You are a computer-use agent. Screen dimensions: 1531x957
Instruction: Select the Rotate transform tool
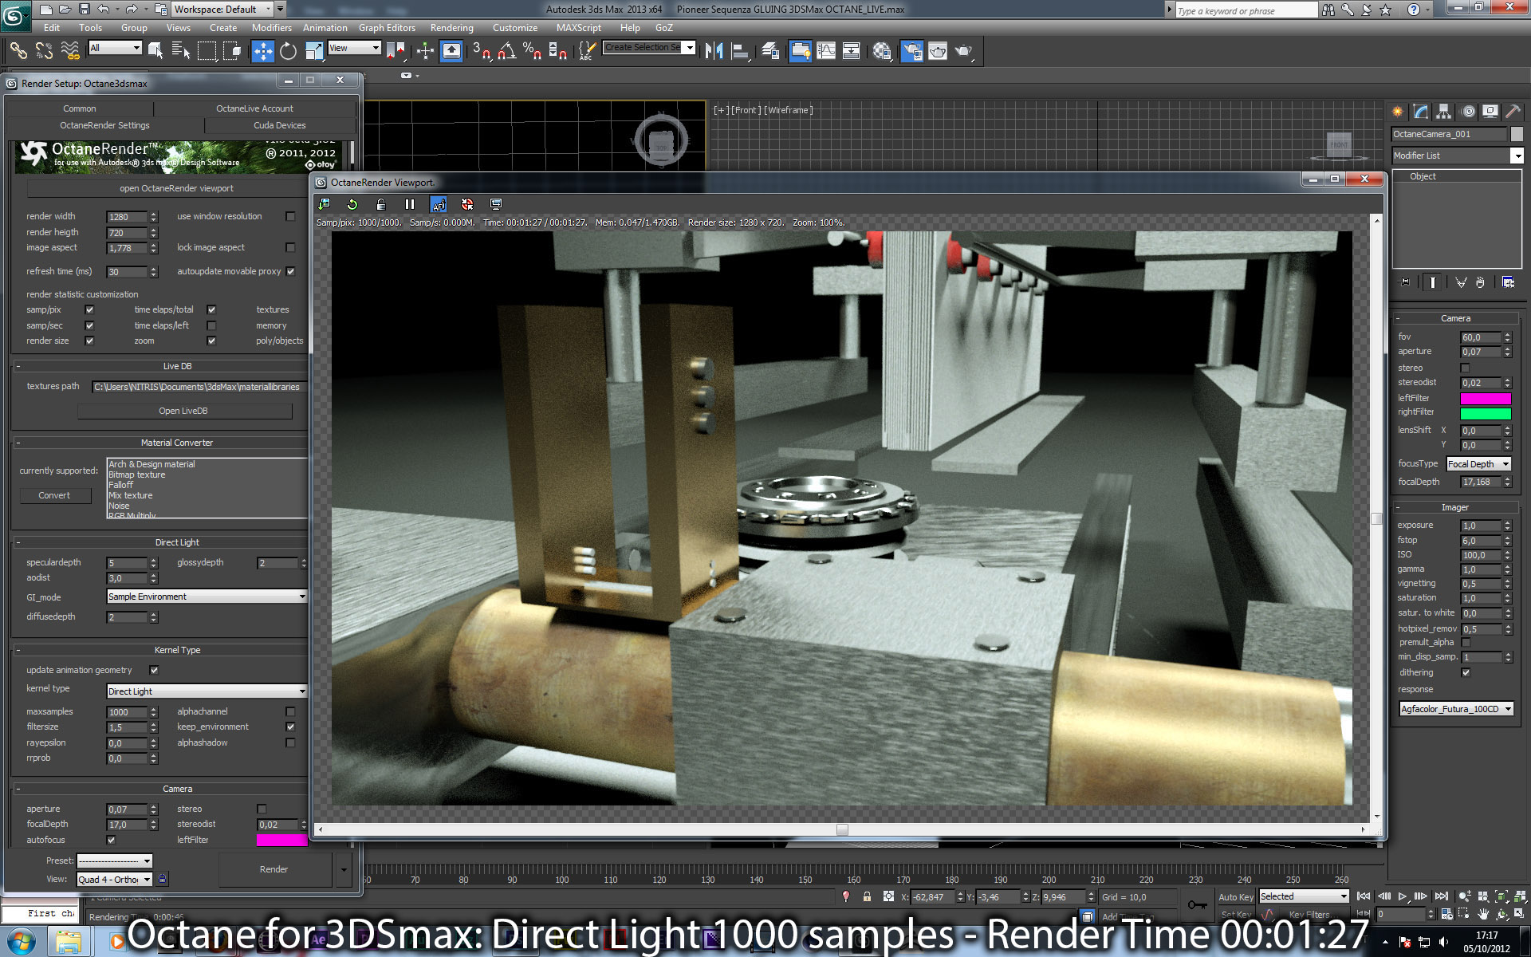(288, 52)
